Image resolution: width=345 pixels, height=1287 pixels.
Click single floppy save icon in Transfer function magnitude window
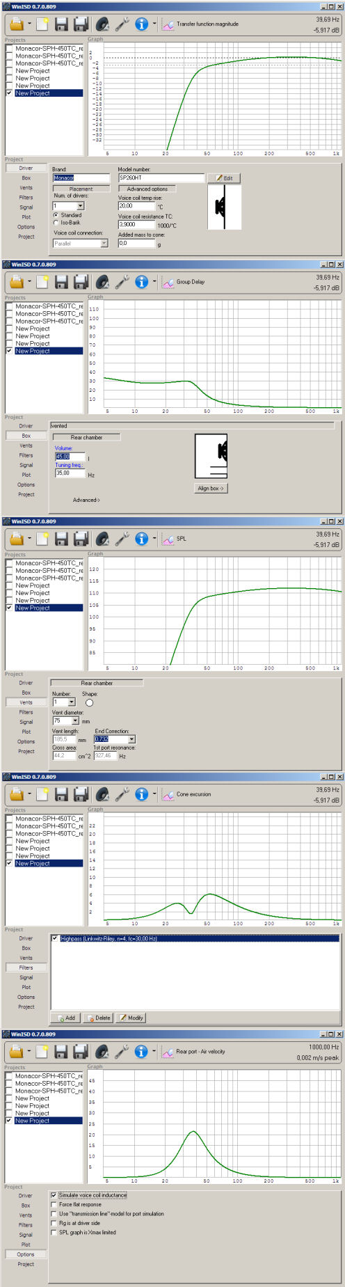pos(61,24)
